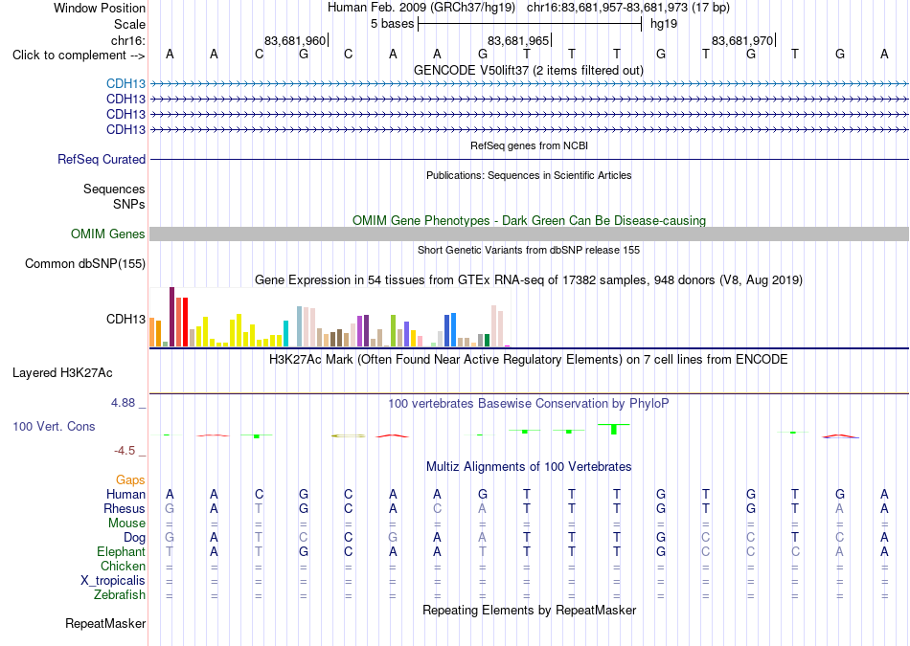The image size is (910, 646).
Task: Click the 83,681,965 position marker
Action: (518, 40)
